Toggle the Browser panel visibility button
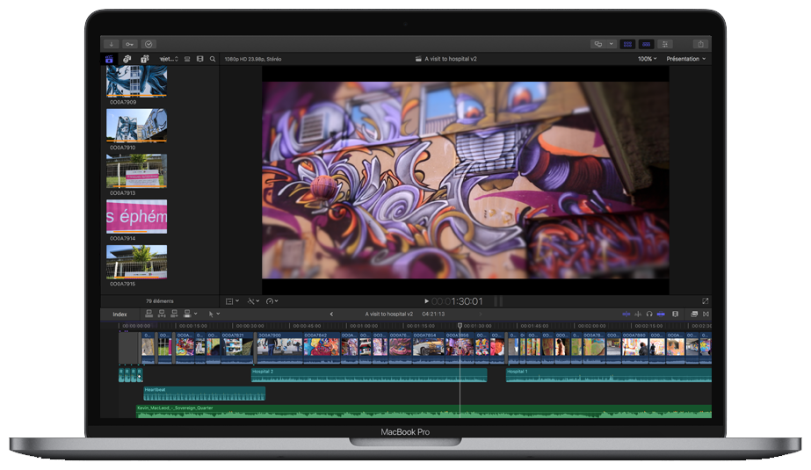Screen dimensions: 811x470 point(628,44)
